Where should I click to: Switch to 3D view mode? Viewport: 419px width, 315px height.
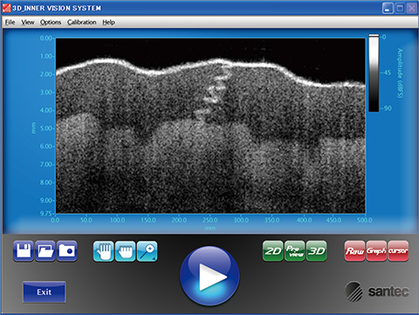pos(317,250)
